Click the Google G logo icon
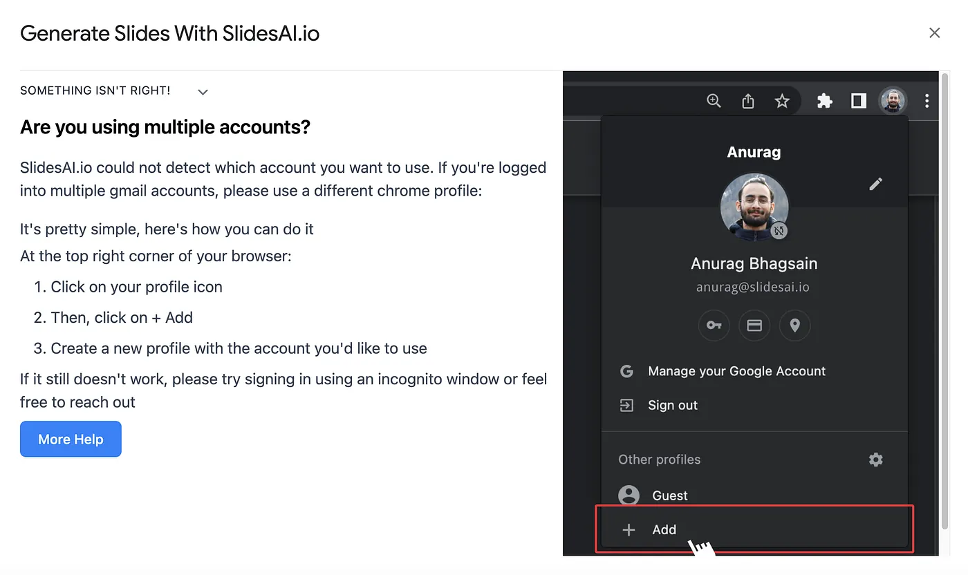This screenshot has height=575, width=968. (x=627, y=371)
